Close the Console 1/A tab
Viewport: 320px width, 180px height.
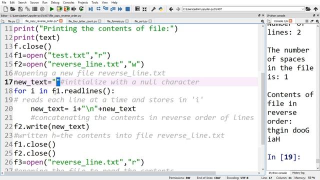290,21
